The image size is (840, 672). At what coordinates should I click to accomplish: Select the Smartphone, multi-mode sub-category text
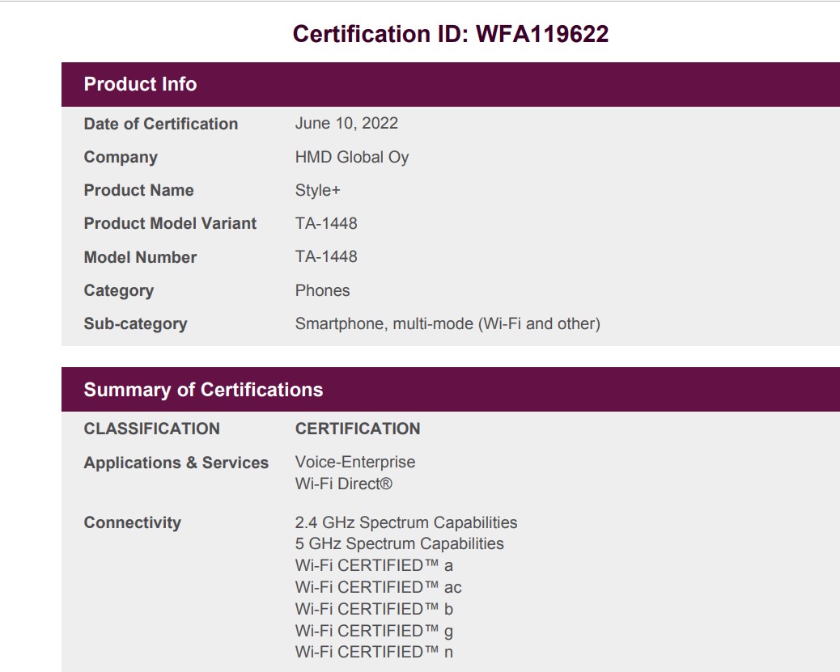(448, 323)
